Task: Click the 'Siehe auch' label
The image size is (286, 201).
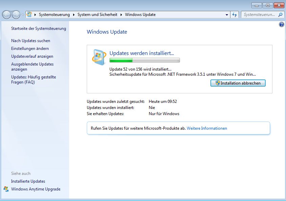Action: coord(21,173)
